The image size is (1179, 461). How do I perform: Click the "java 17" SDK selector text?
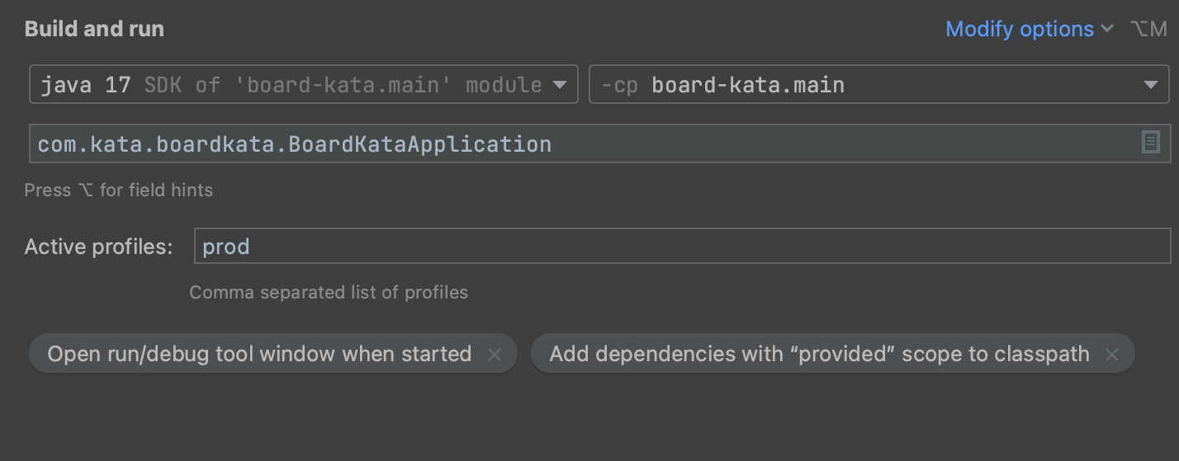(x=85, y=85)
